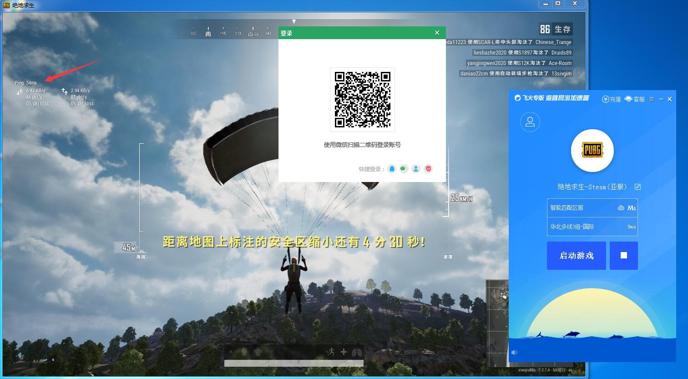This screenshot has height=379, width=688.
Task: Click the sprint running-man status icon
Action: [x=330, y=352]
